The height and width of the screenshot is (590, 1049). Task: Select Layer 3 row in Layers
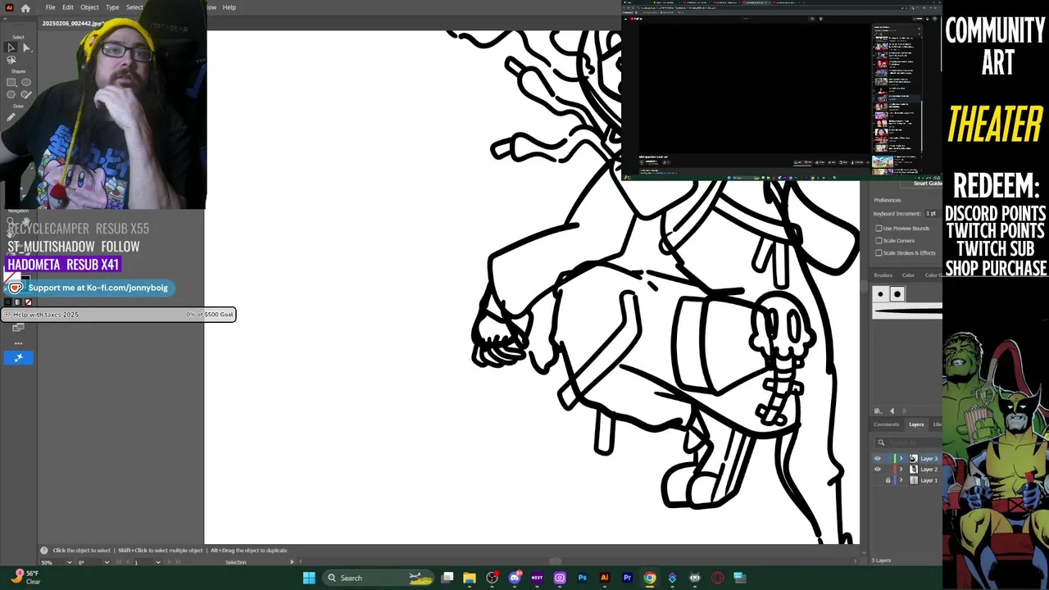pyautogui.click(x=907, y=459)
